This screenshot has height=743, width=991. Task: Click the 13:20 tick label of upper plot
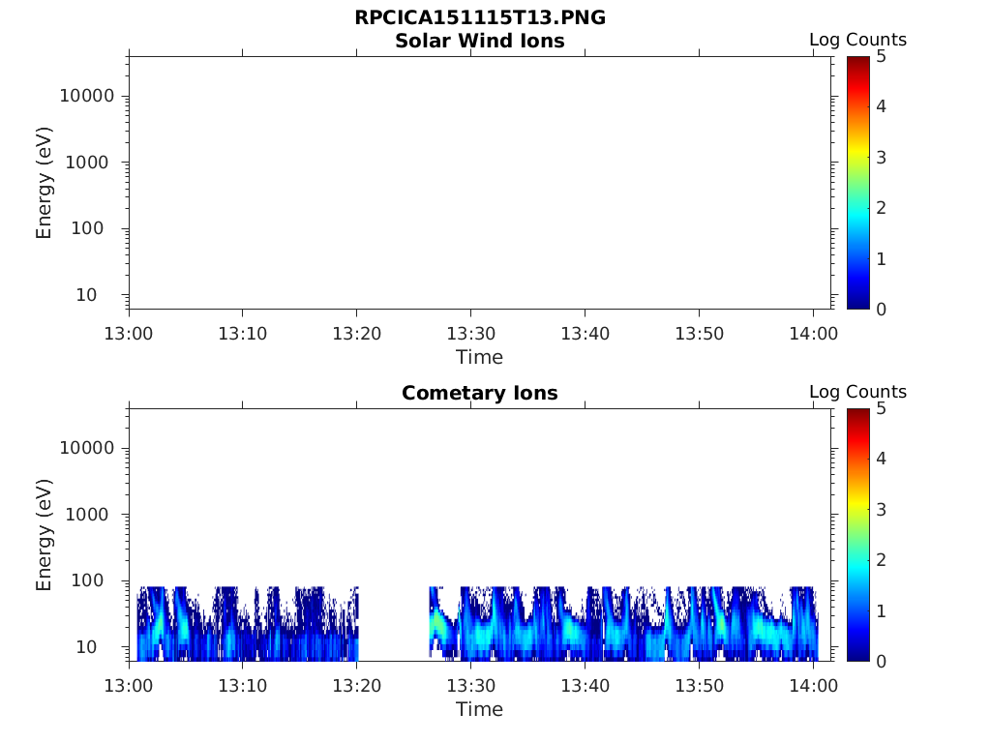click(x=357, y=334)
